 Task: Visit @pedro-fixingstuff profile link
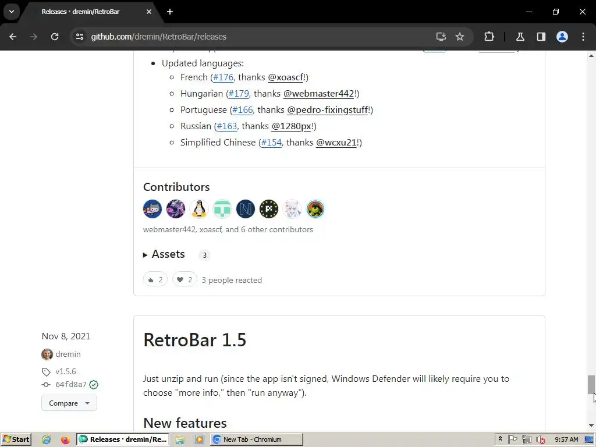pos(328,110)
